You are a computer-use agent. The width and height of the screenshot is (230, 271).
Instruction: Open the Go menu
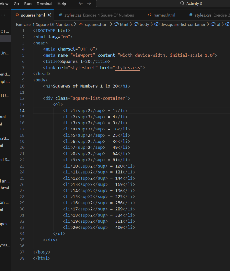pyautogui.click(x=16, y=4)
